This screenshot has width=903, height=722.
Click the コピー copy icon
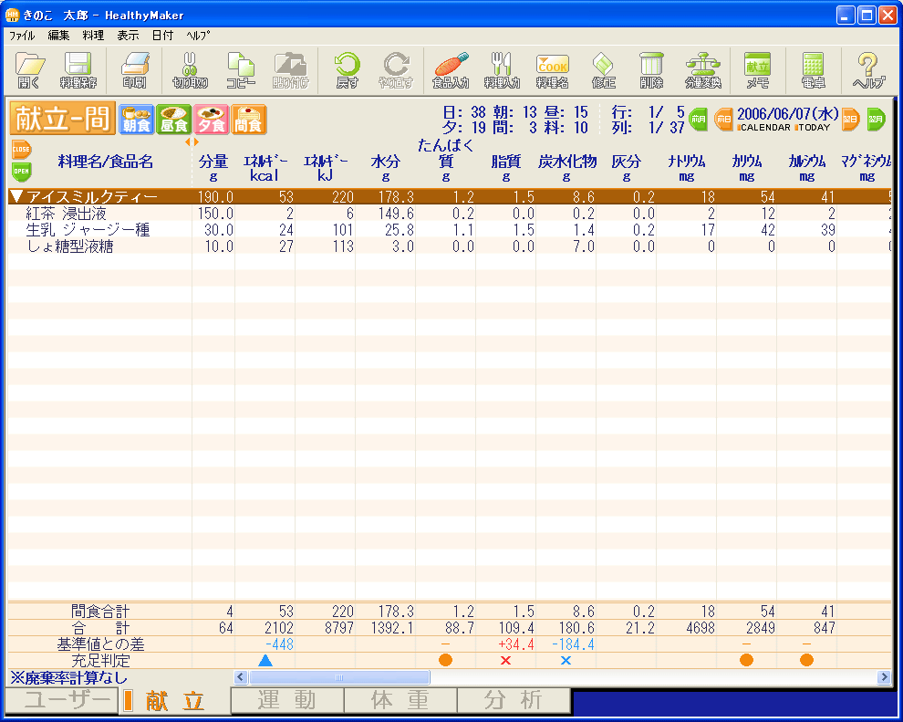pyautogui.click(x=241, y=70)
